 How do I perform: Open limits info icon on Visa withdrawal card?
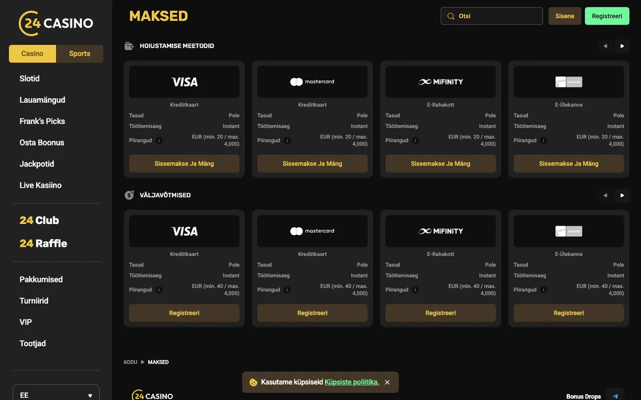[x=159, y=290]
